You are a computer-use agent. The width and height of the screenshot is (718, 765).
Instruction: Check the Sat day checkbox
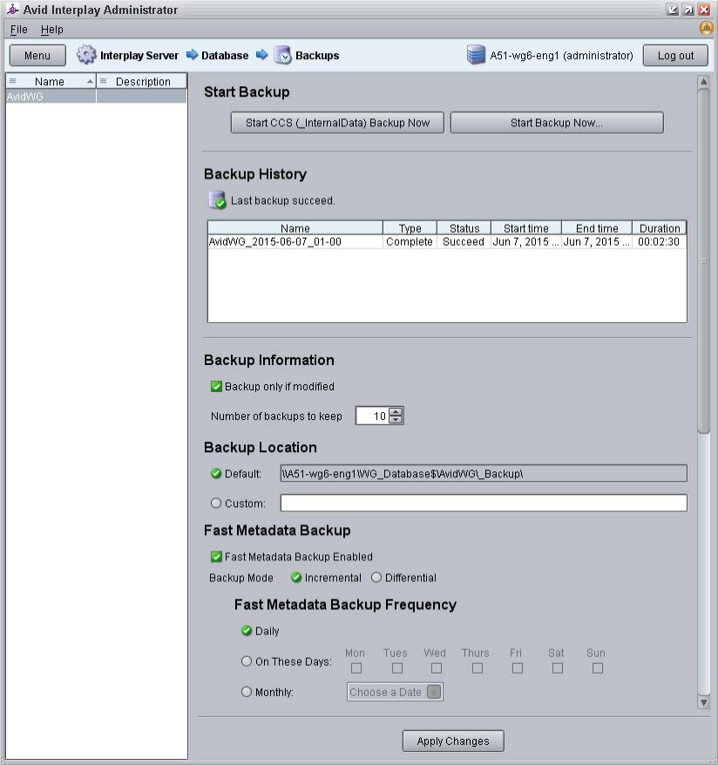(x=558, y=668)
